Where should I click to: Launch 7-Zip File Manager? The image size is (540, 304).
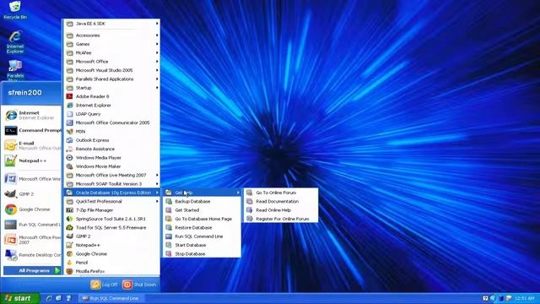click(x=112, y=210)
